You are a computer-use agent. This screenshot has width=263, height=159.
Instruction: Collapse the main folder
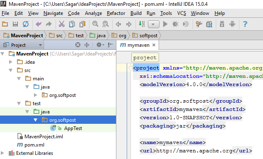pos(19,79)
